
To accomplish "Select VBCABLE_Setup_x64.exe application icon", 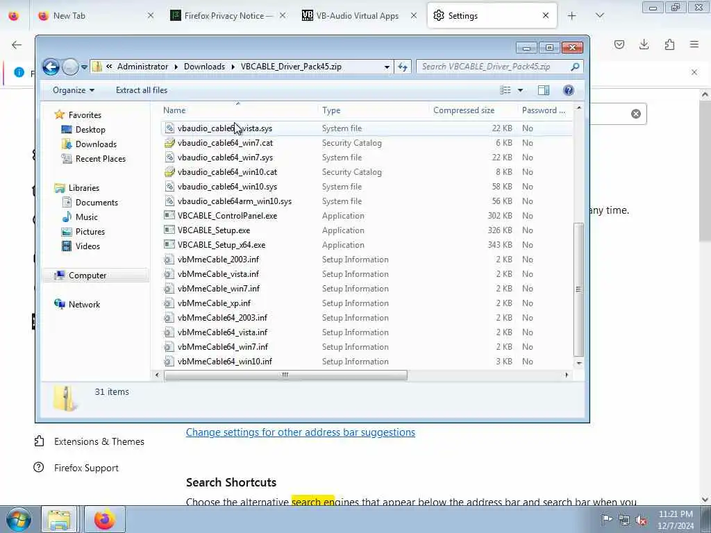I will [169, 245].
